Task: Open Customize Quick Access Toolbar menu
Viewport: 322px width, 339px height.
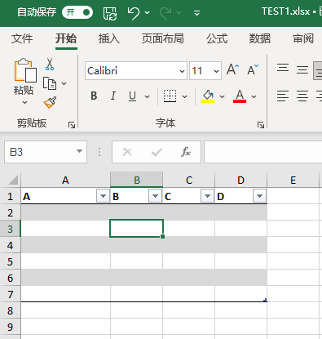Action: click(x=197, y=13)
